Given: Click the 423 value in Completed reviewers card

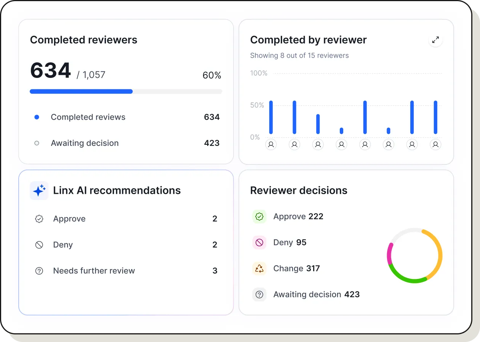Looking at the screenshot, I should coord(212,143).
